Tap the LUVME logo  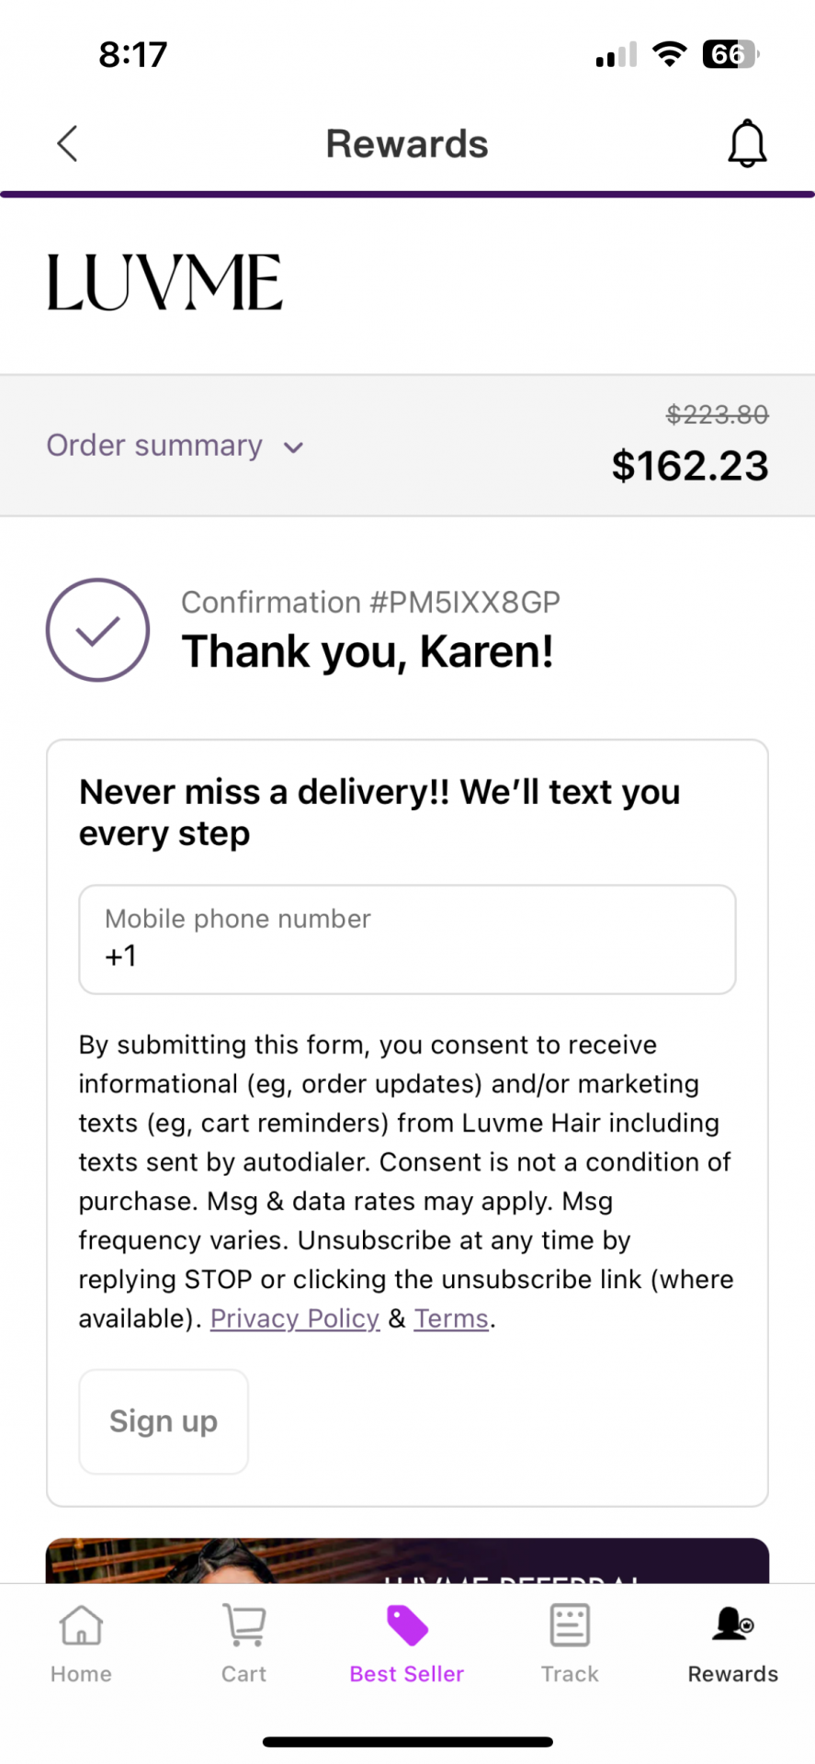pos(164,283)
